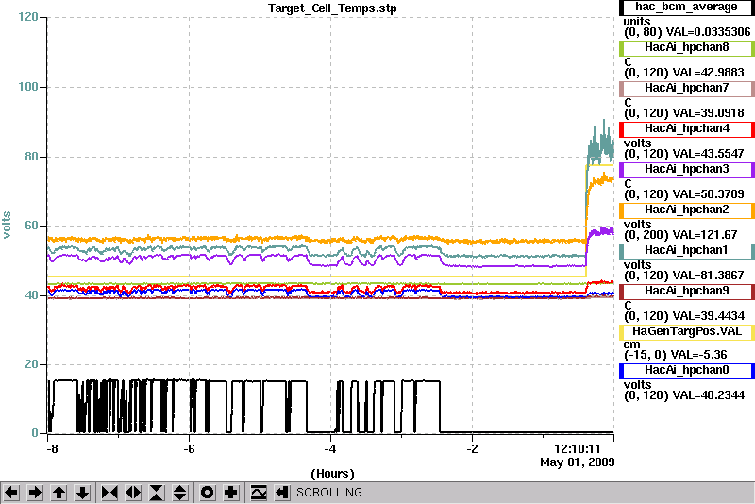
Task: Select the red HacAi_hpchan4 legend entry
Action: [687, 129]
